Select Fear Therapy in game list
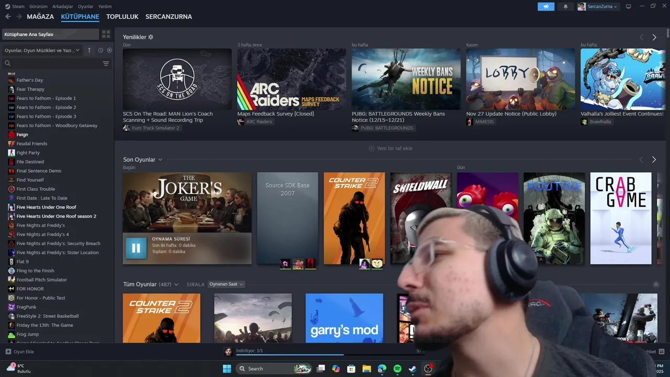 click(30, 90)
